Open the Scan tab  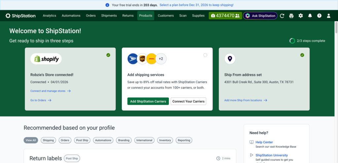click(183, 16)
